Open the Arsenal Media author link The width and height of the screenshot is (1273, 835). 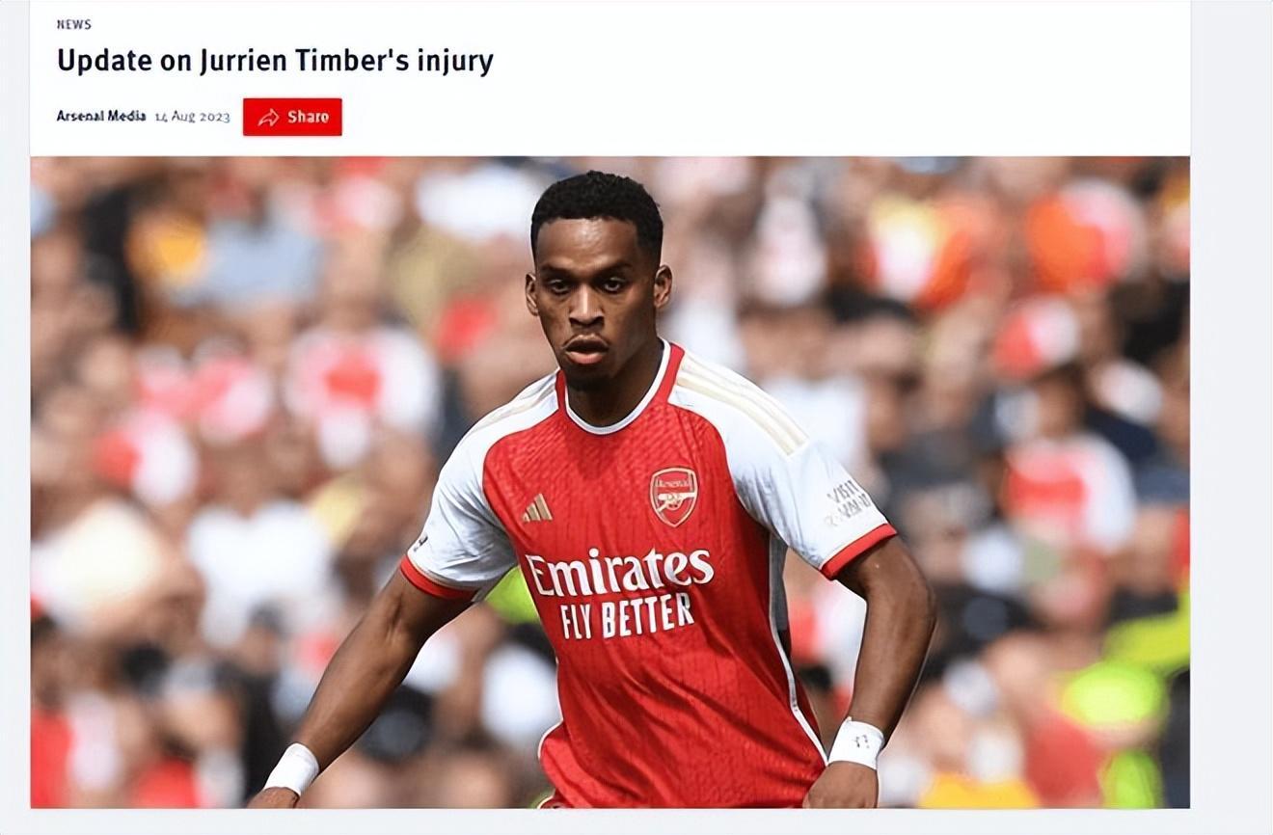(x=101, y=116)
